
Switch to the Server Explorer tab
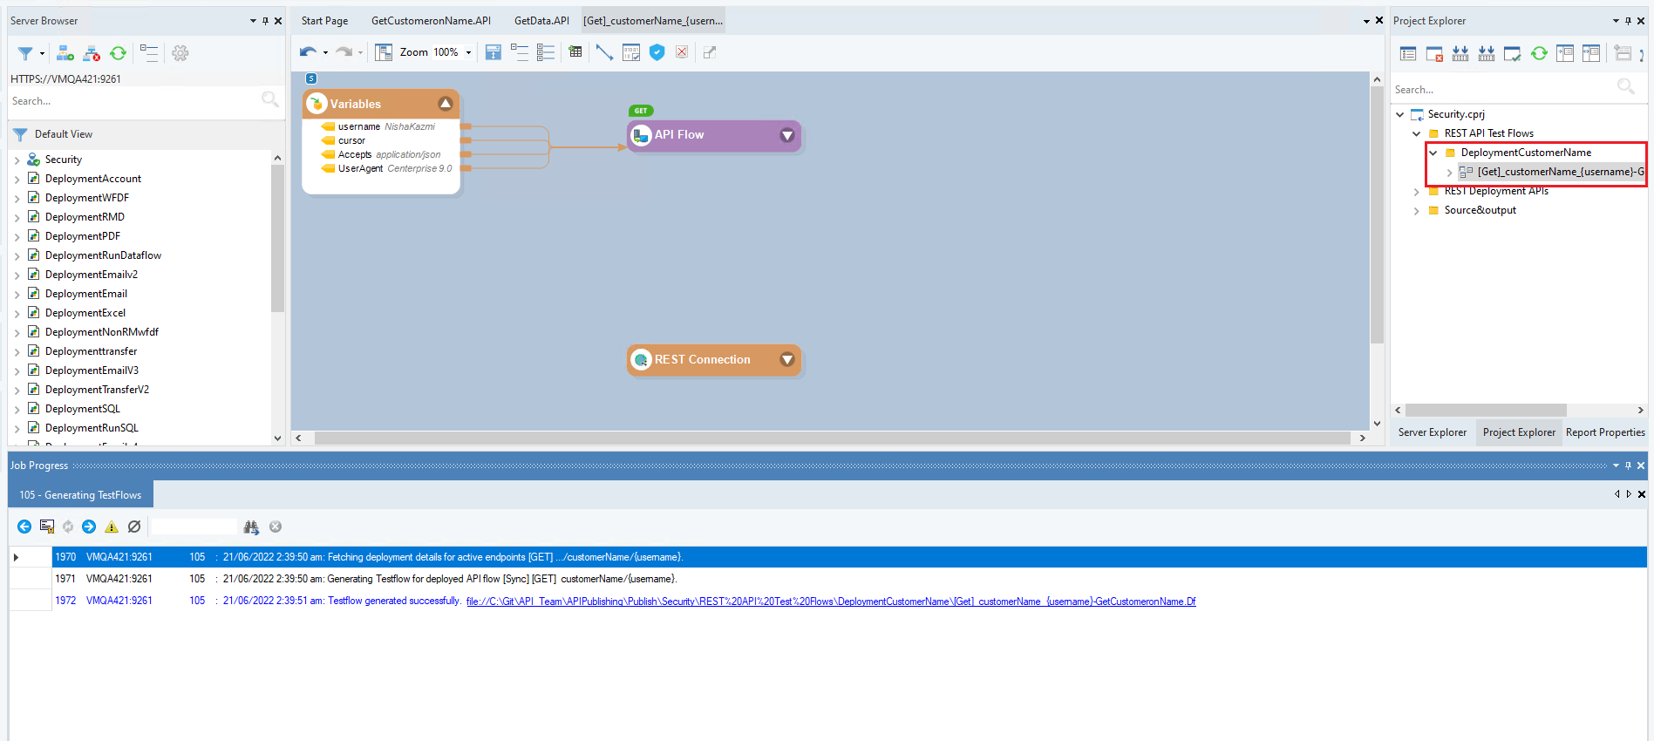point(1432,432)
